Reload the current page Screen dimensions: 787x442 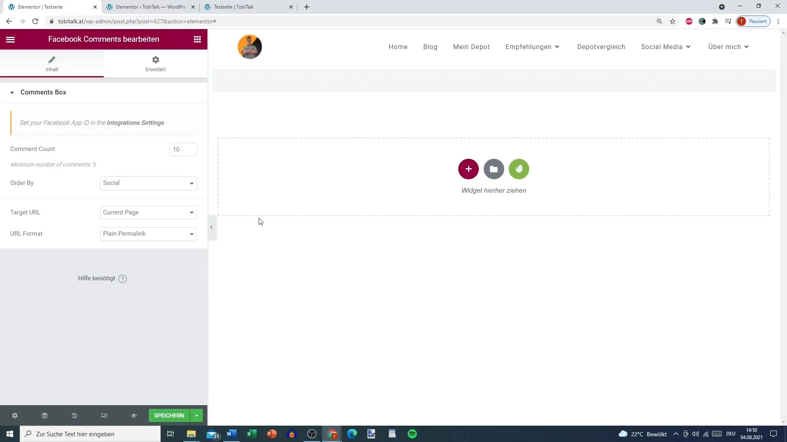pyautogui.click(x=35, y=21)
